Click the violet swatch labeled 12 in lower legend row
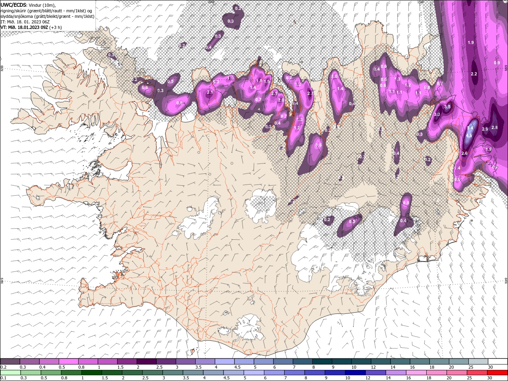 click(x=375, y=373)
